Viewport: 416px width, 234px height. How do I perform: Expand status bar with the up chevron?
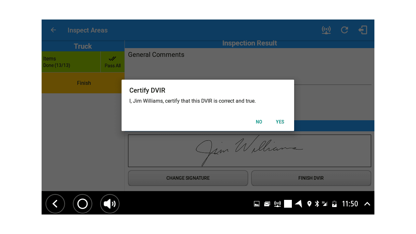pyautogui.click(x=367, y=204)
